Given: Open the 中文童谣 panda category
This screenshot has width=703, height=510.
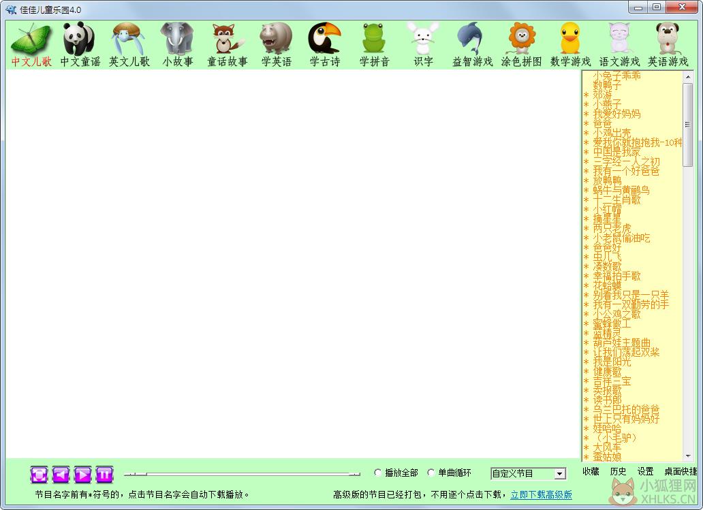Looking at the screenshot, I should pos(80,45).
